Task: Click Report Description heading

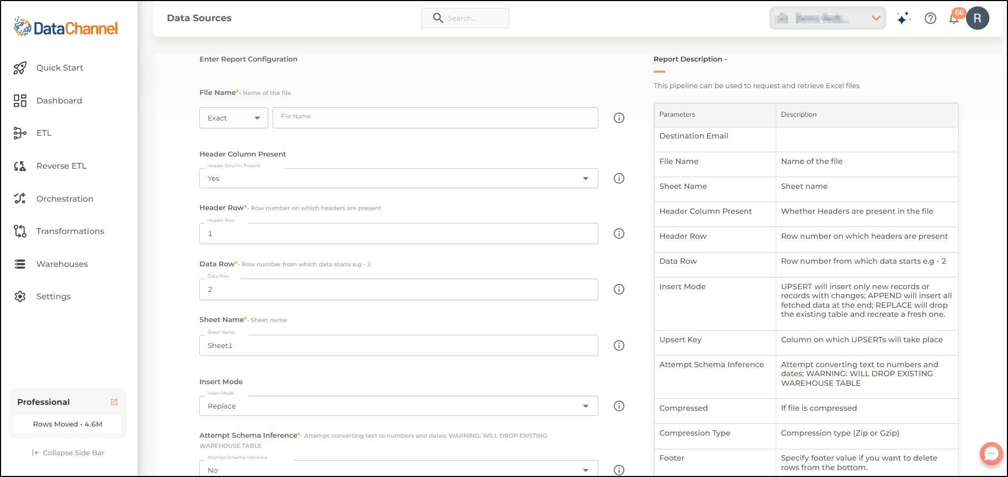Action: 690,59
